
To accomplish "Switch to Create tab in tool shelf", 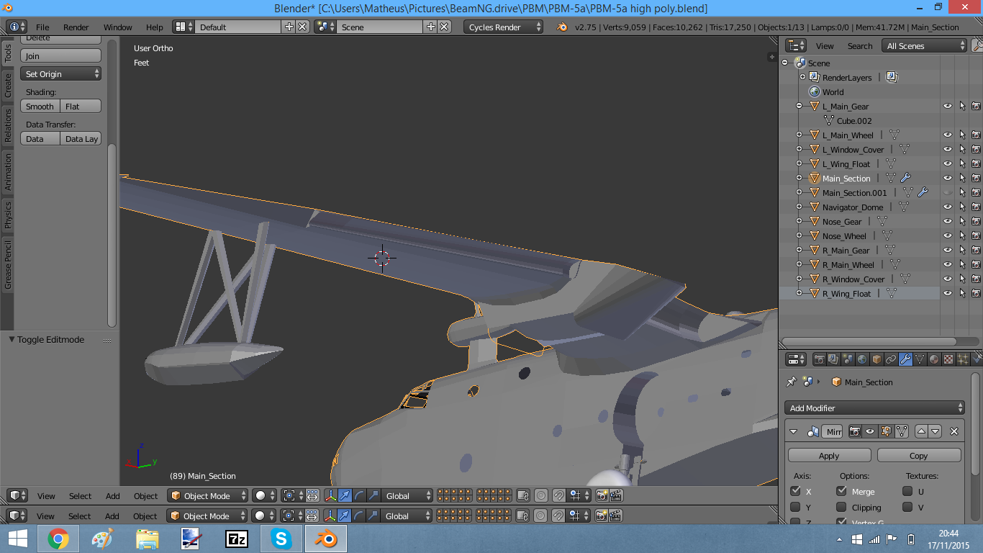I will click(x=8, y=84).
